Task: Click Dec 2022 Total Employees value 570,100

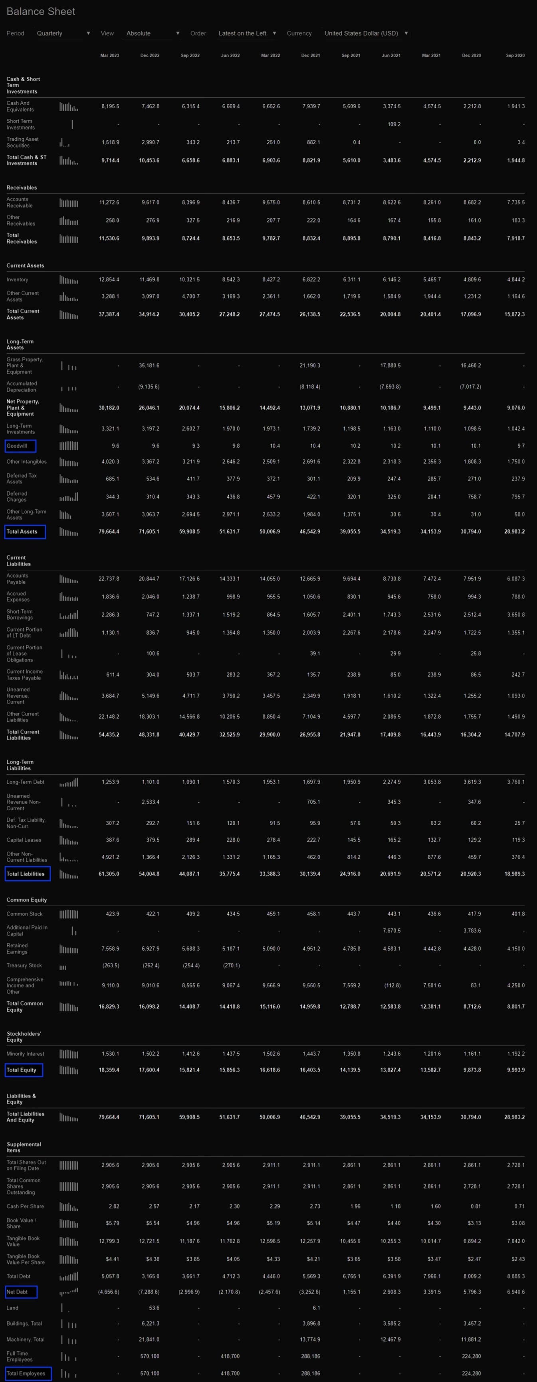Action: pyautogui.click(x=150, y=1374)
